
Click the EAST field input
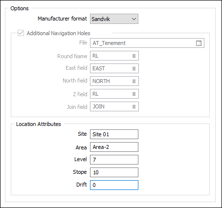[114, 68]
